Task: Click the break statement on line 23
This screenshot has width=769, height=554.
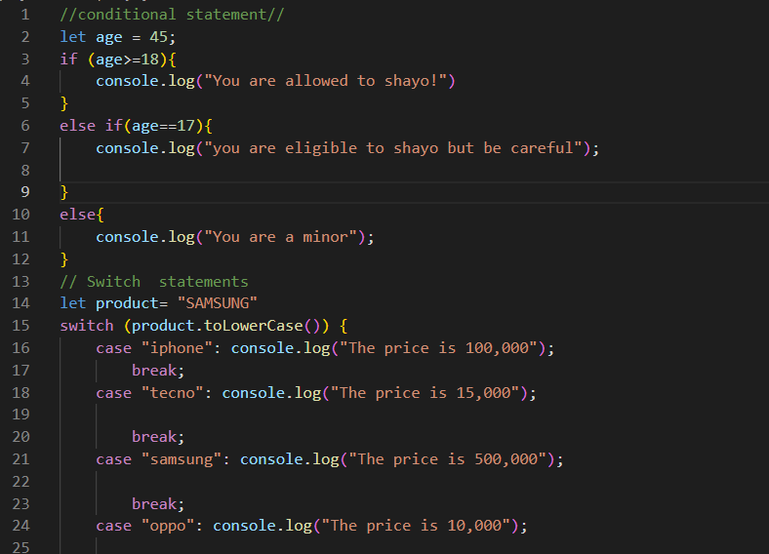Action: coord(157,503)
